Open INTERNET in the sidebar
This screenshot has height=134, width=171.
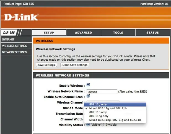[x=16, y=40]
